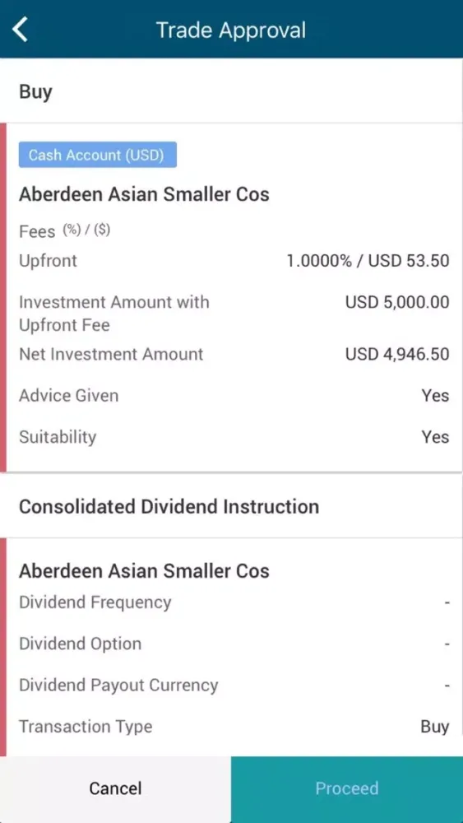Viewport: 463px width, 823px height.
Task: Tap the Fees (%) / ($) label
Action: tap(65, 231)
